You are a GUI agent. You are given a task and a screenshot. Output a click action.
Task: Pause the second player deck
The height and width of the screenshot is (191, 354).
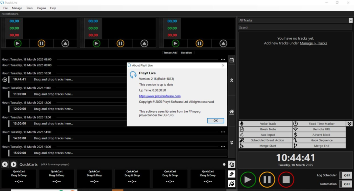click(120, 43)
